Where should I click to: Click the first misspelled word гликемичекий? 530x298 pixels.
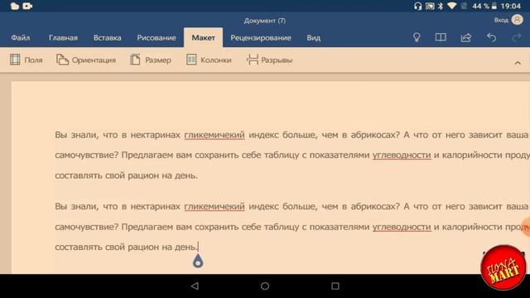[x=214, y=135]
